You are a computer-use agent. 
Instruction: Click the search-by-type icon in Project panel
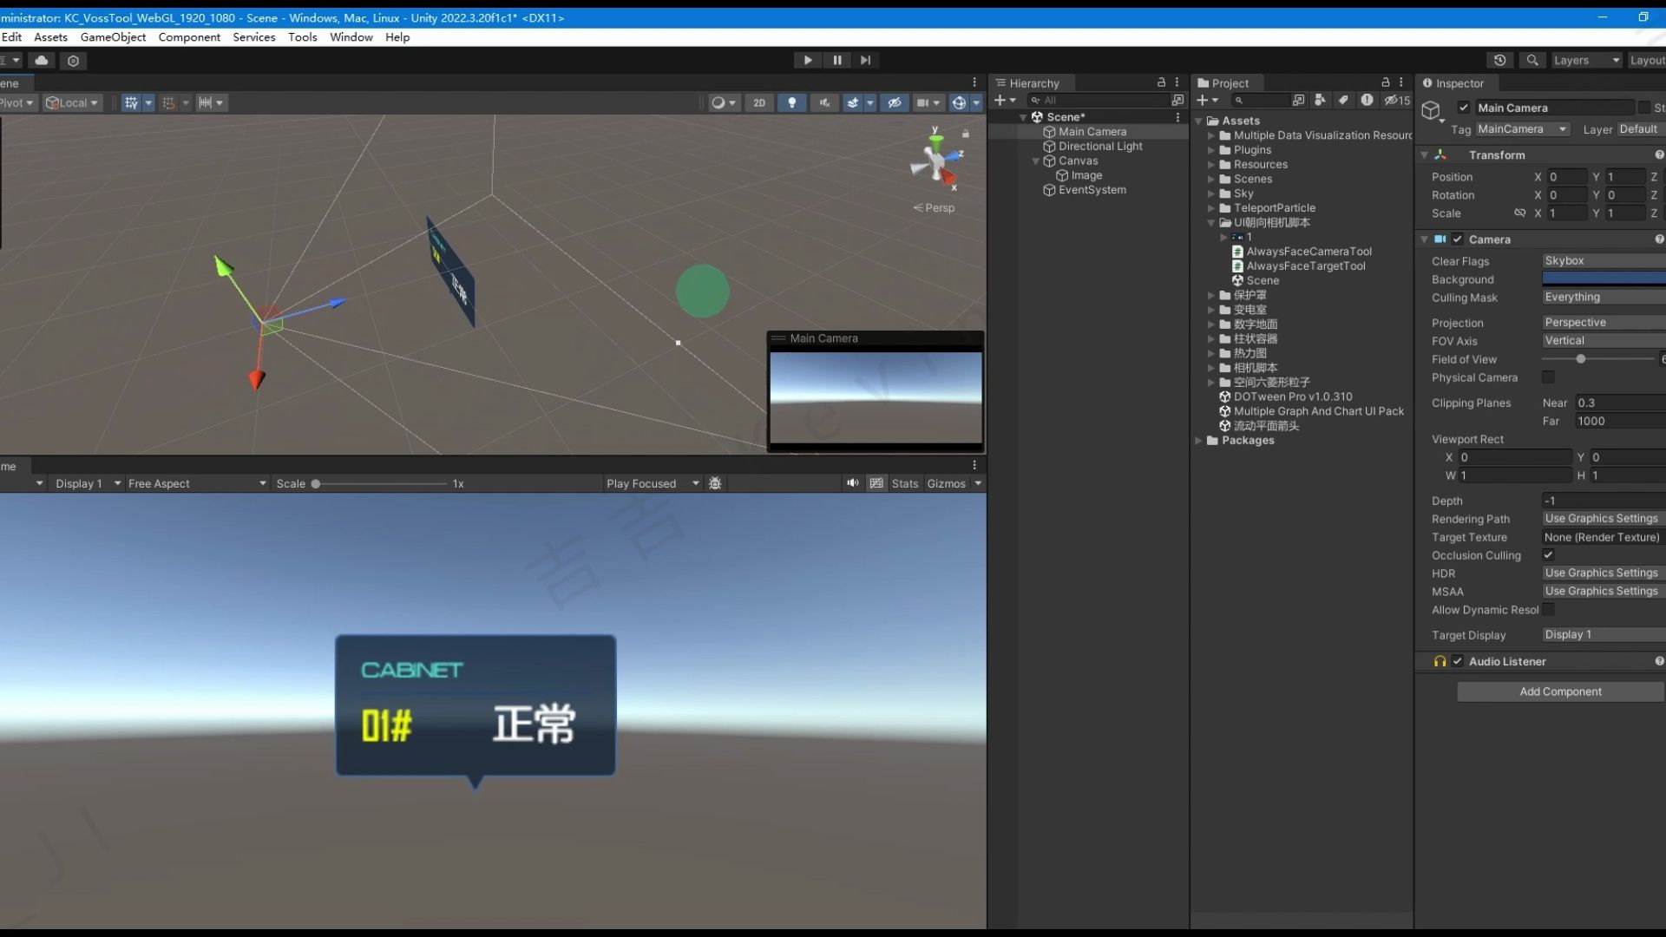click(x=1320, y=100)
